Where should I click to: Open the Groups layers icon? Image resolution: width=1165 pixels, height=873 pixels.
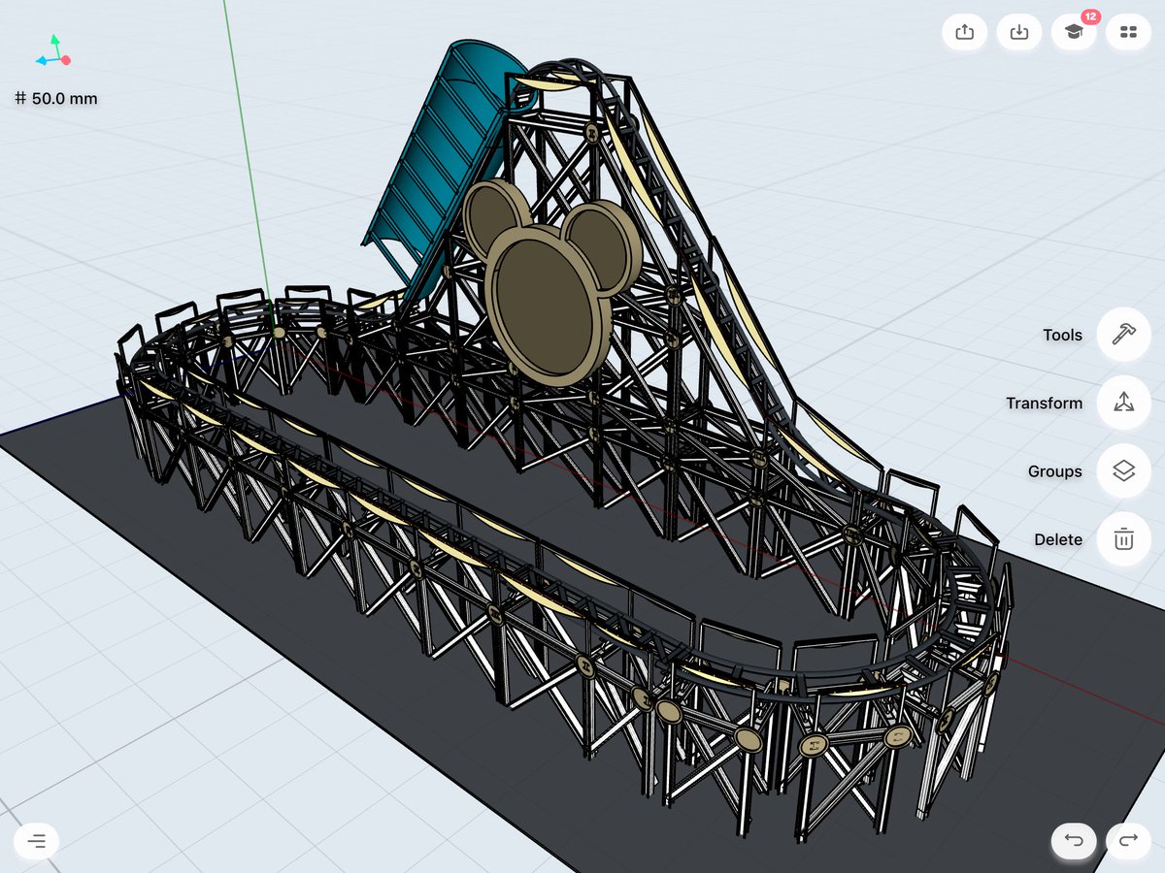coord(1124,470)
